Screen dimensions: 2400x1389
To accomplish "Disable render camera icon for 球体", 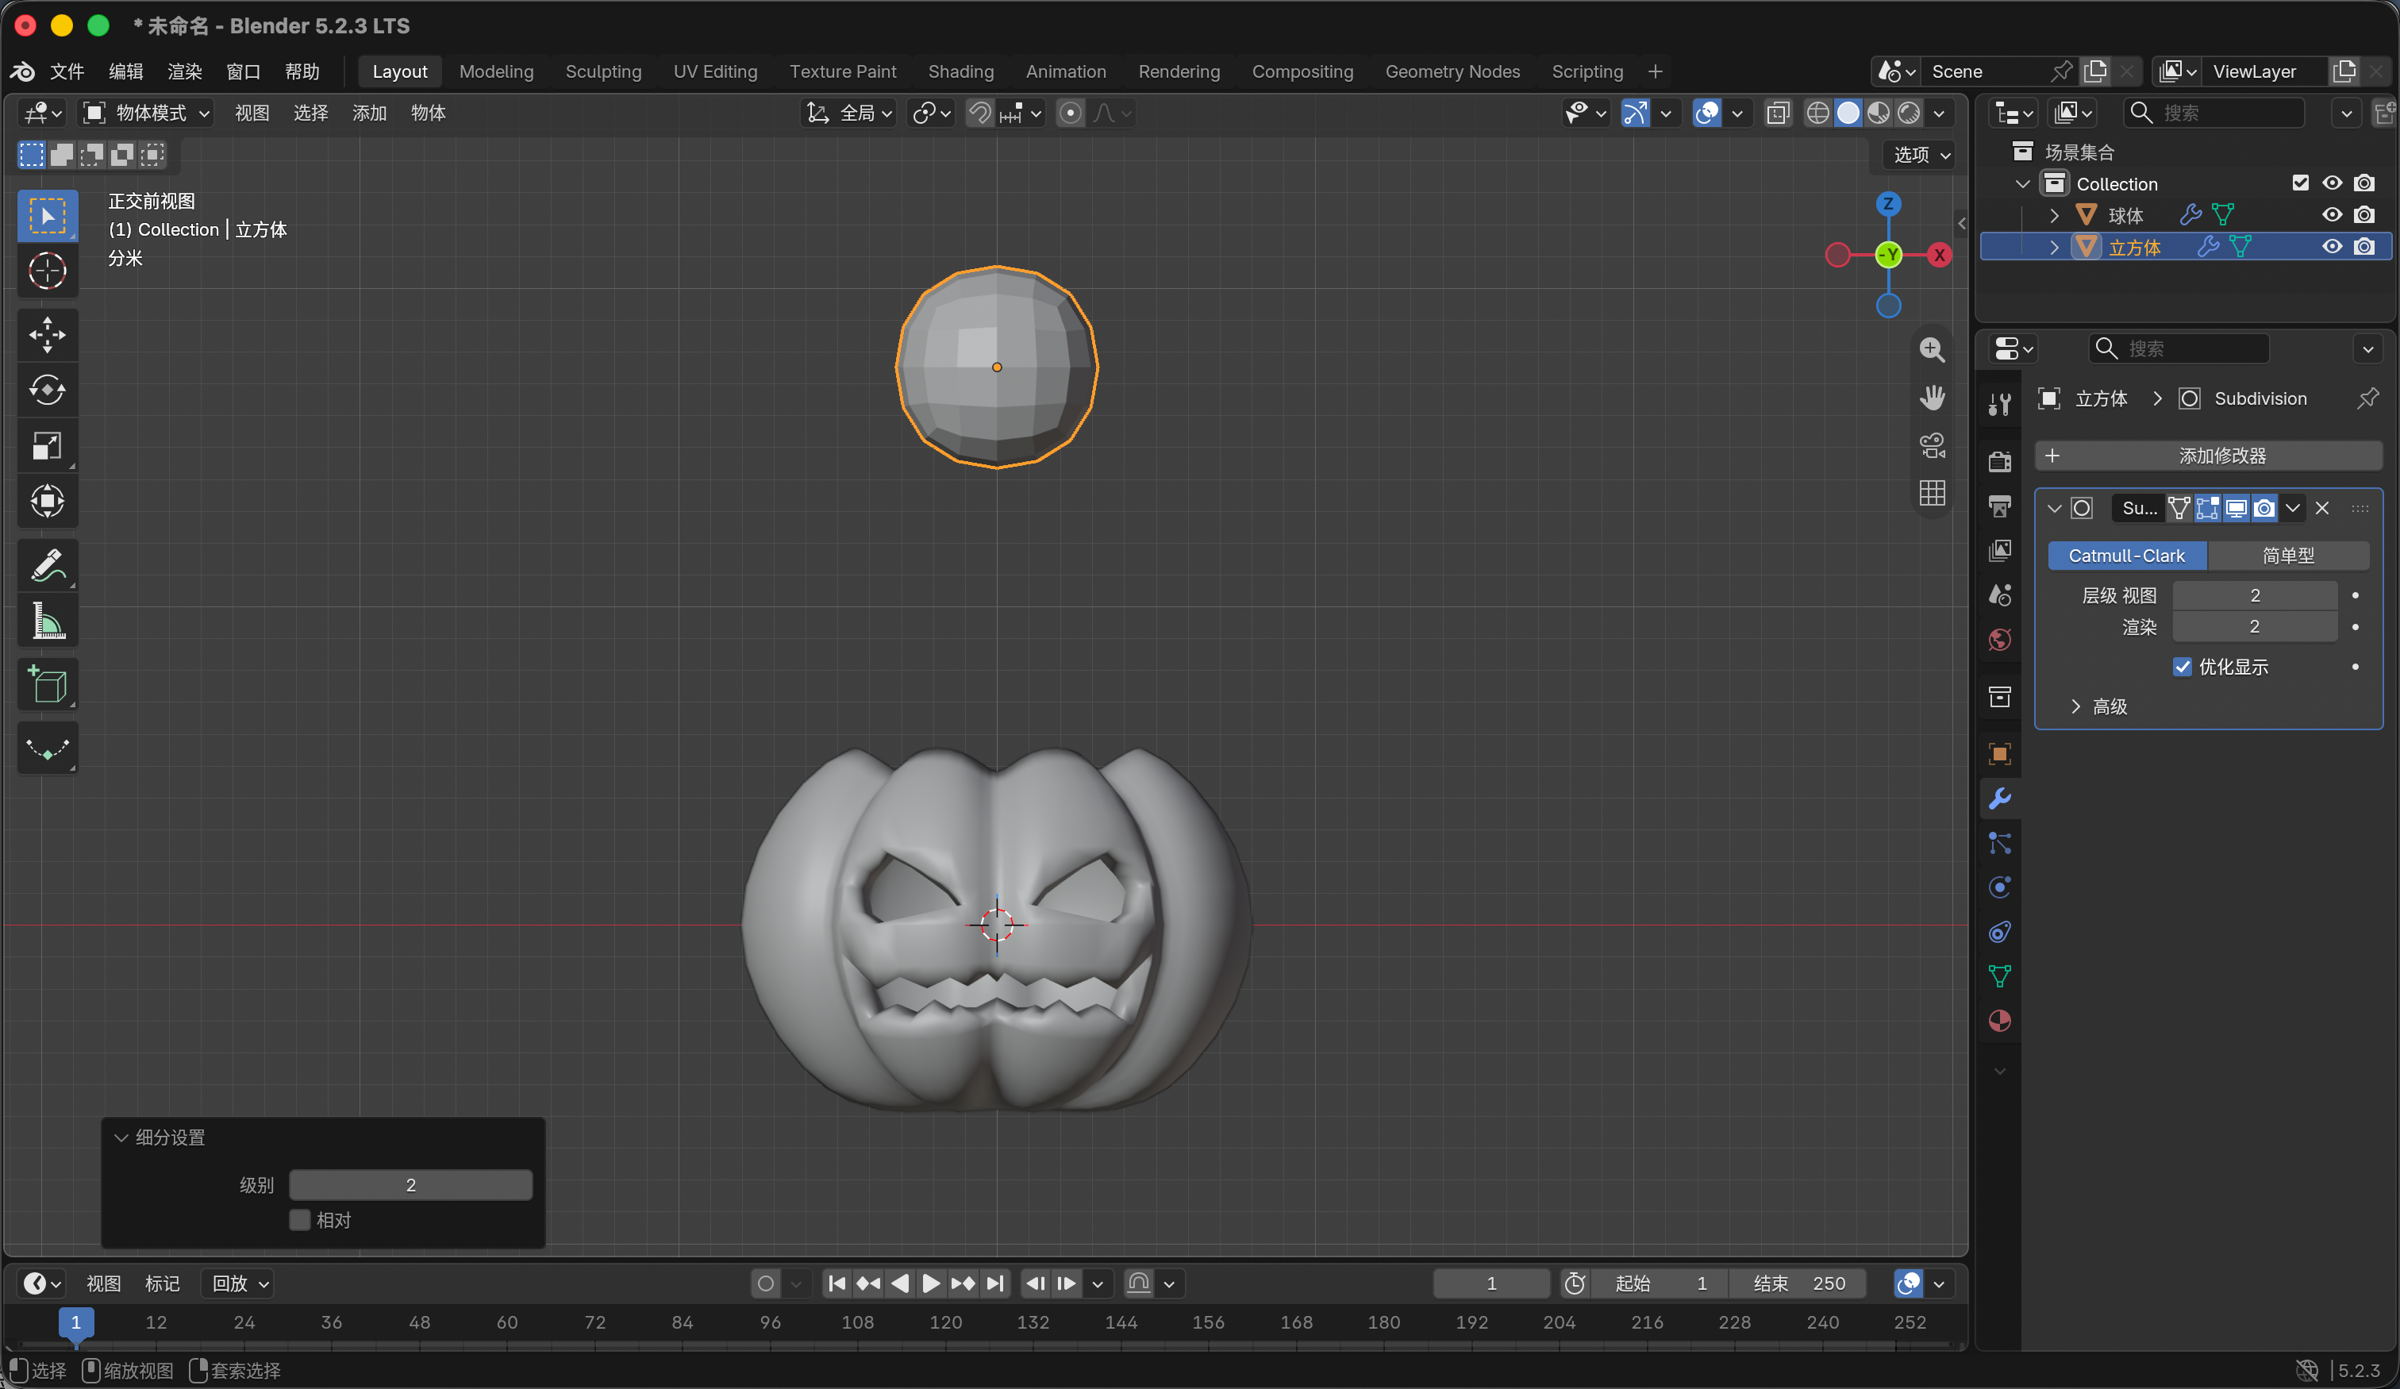I will [2363, 215].
